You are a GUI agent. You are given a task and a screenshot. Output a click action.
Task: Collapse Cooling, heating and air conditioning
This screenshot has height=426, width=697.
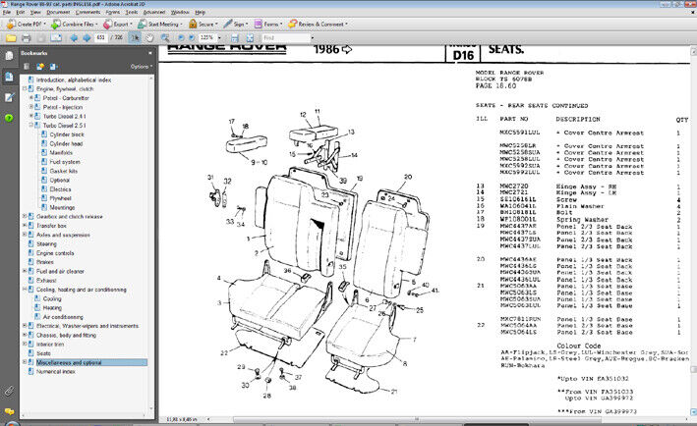[25, 290]
